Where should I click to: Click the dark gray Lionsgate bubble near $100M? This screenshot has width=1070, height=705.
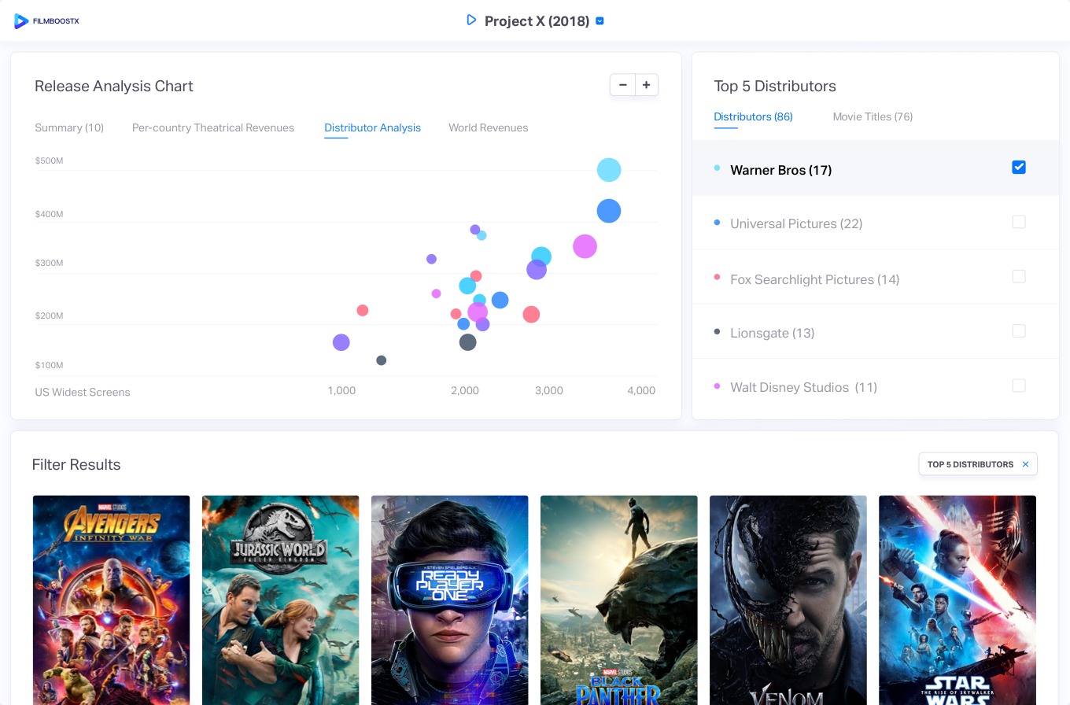click(382, 360)
